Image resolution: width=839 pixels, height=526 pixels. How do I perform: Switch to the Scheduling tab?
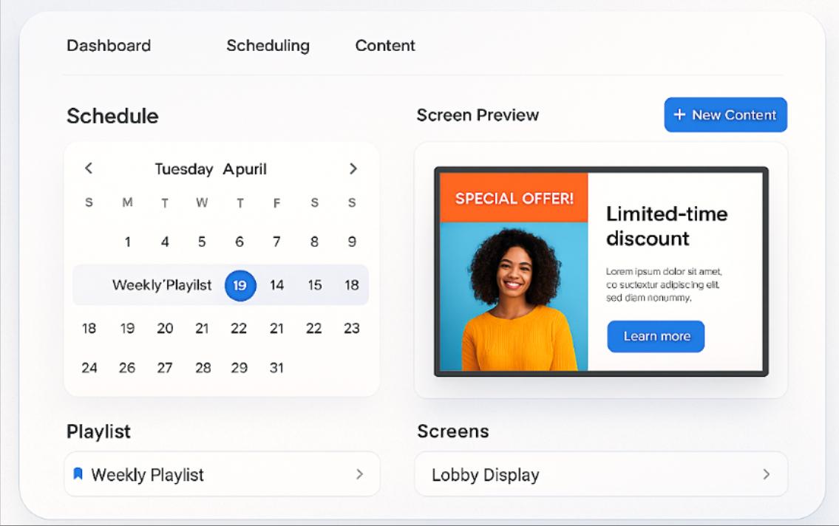coord(268,46)
